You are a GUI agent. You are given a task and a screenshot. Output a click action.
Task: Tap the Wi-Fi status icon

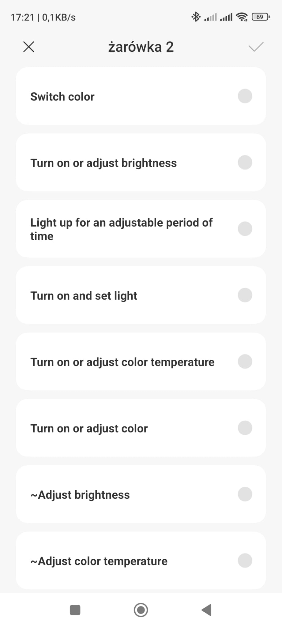point(242,17)
